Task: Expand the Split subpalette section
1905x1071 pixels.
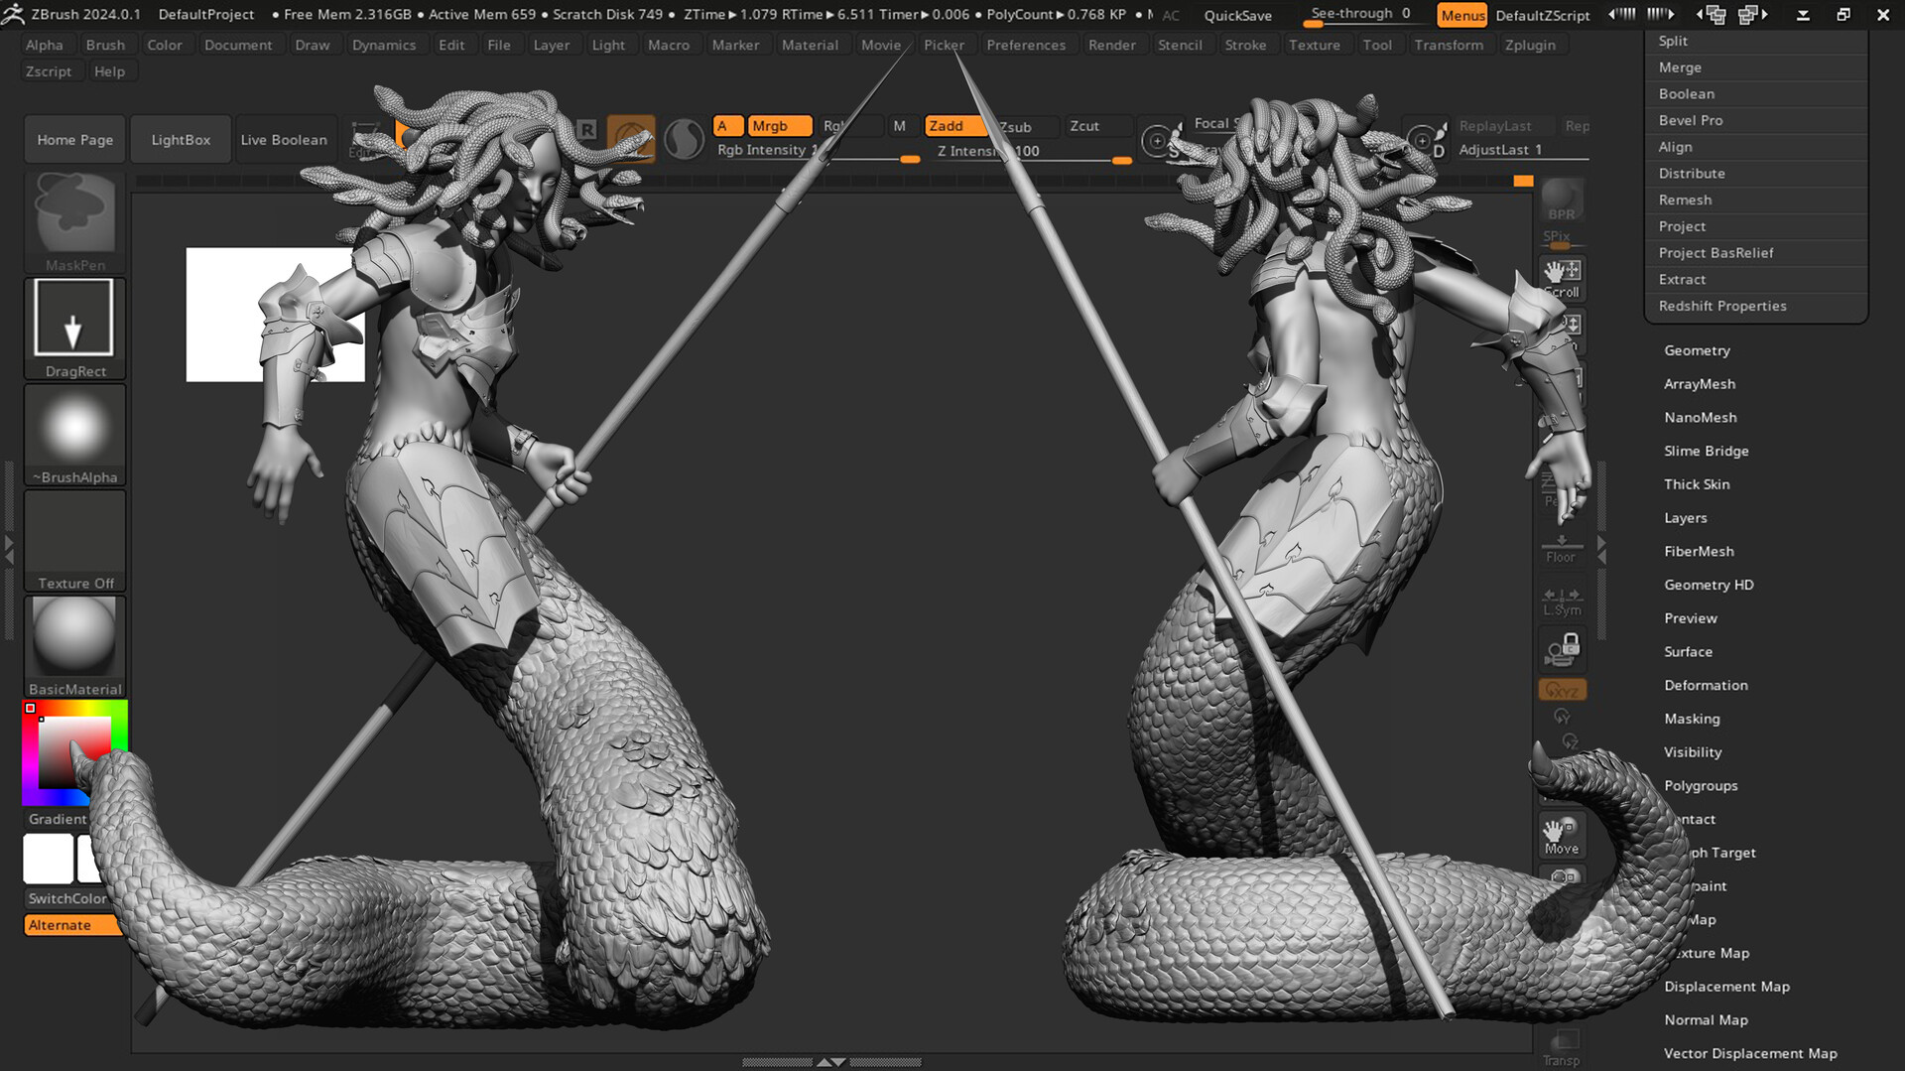Action: click(x=1756, y=41)
